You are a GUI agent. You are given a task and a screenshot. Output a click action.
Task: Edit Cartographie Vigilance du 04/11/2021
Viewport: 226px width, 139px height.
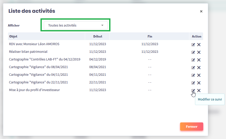[x=193, y=75]
